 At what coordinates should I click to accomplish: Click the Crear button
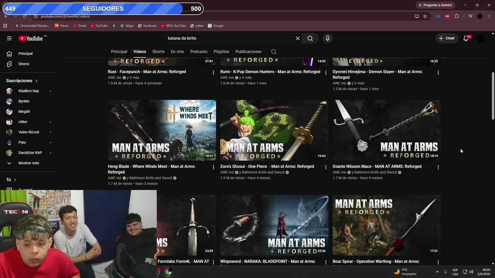pos(447,38)
